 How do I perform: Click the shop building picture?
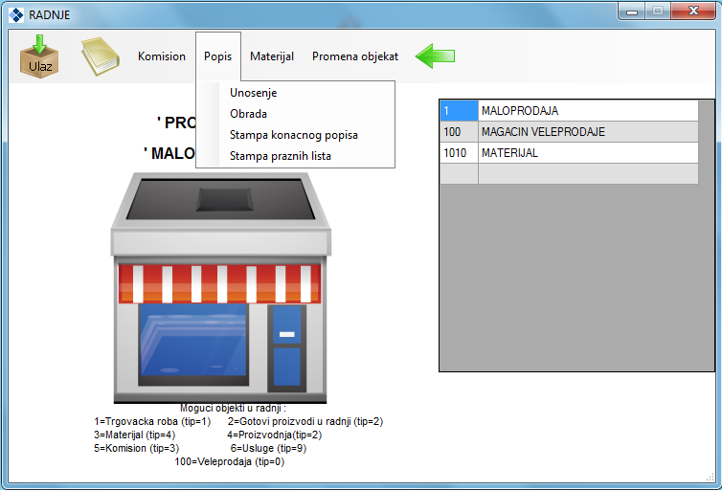pyautogui.click(x=220, y=287)
